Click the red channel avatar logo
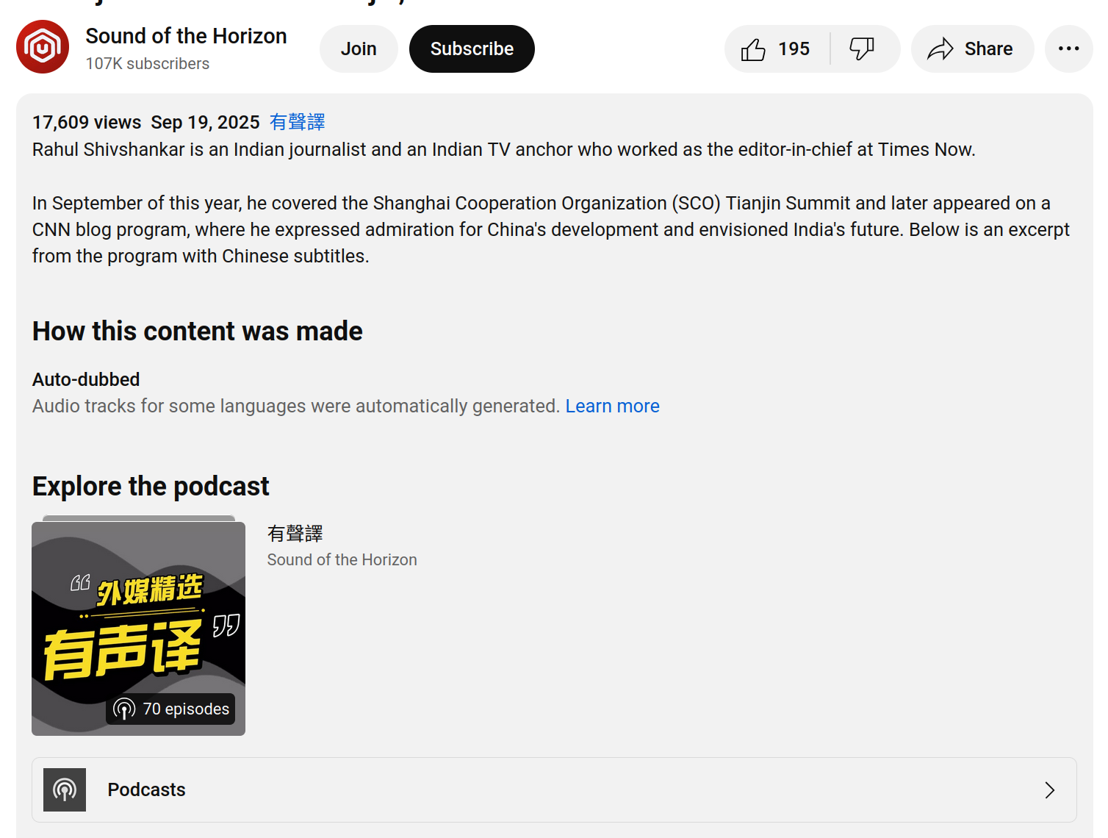The width and height of the screenshot is (1108, 838). tap(43, 47)
